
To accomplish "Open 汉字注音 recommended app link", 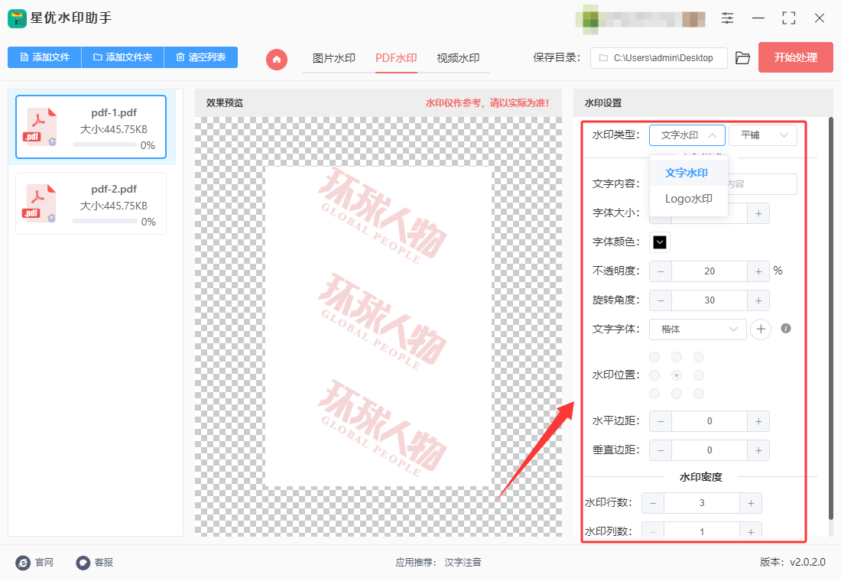I will point(463,563).
